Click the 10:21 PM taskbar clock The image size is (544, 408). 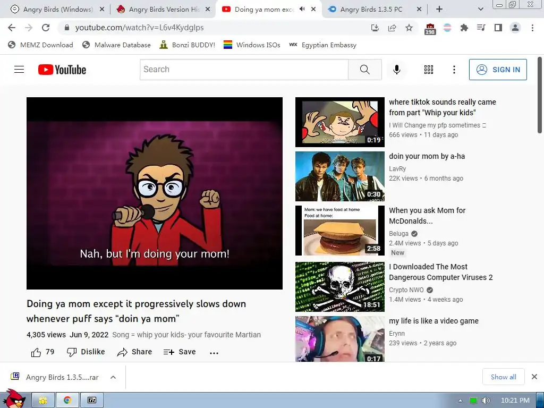(515, 401)
